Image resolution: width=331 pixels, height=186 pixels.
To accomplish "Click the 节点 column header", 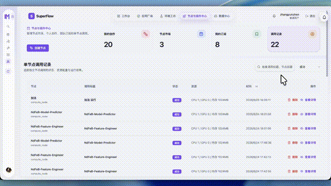I will pos(34,86).
